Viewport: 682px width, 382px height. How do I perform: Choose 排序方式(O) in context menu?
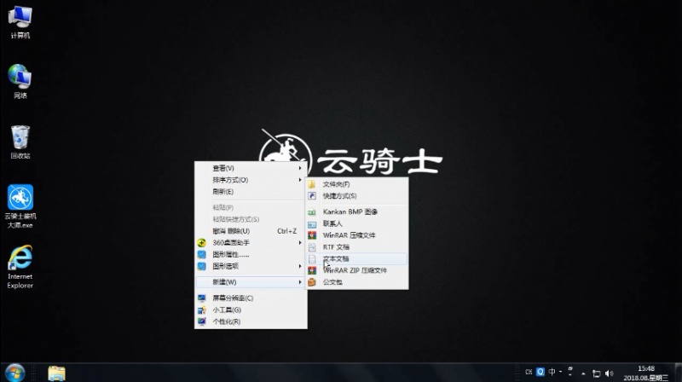(x=251, y=180)
